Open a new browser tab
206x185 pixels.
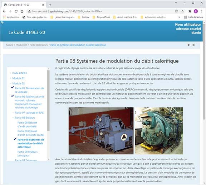click(x=50, y=5)
